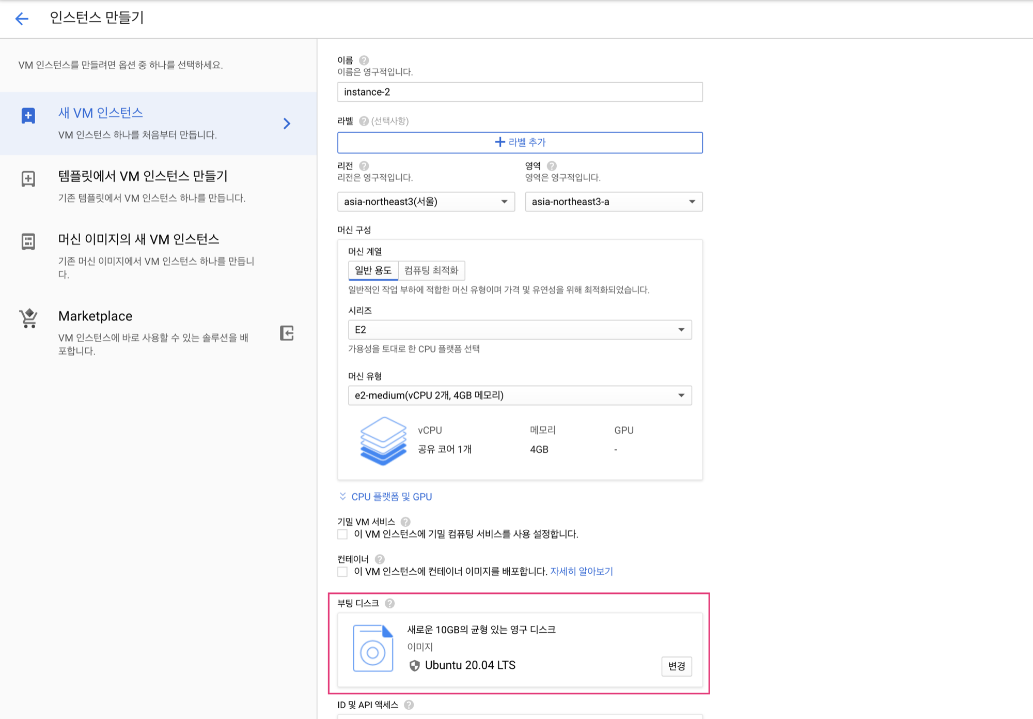Open the E2 series dropdown
Viewport: 1033px width, 719px height.
point(520,330)
